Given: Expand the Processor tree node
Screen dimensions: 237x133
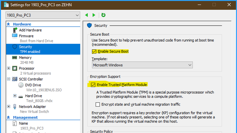Looking at the screenshot, I should (x=9, y=68).
